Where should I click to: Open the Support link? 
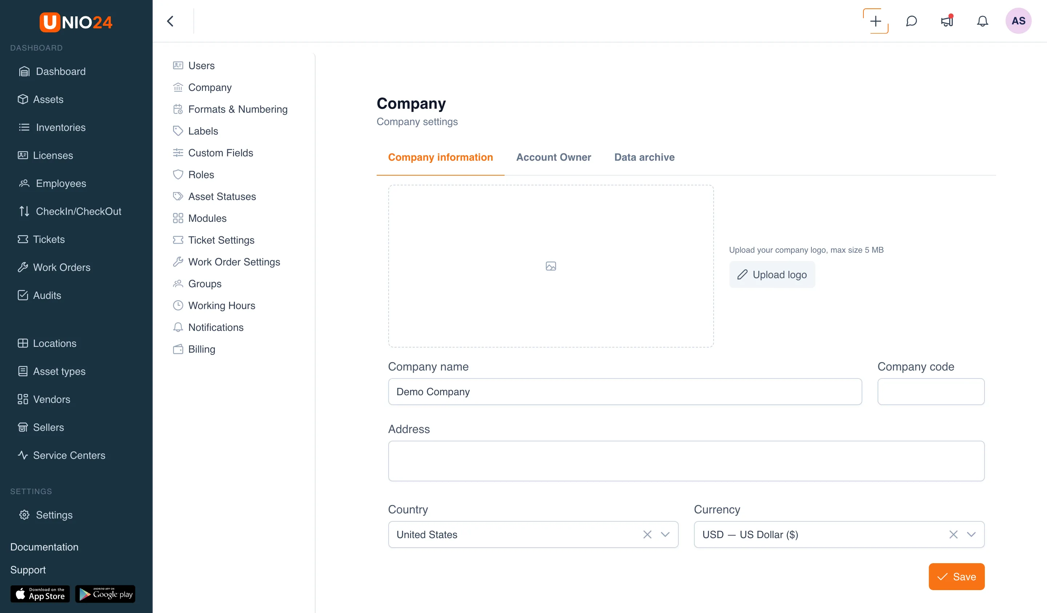tap(28, 570)
